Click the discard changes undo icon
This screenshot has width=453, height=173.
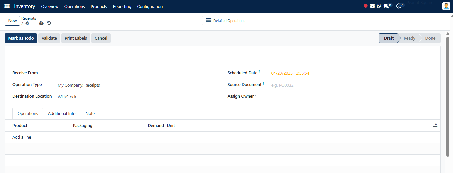coord(49,23)
